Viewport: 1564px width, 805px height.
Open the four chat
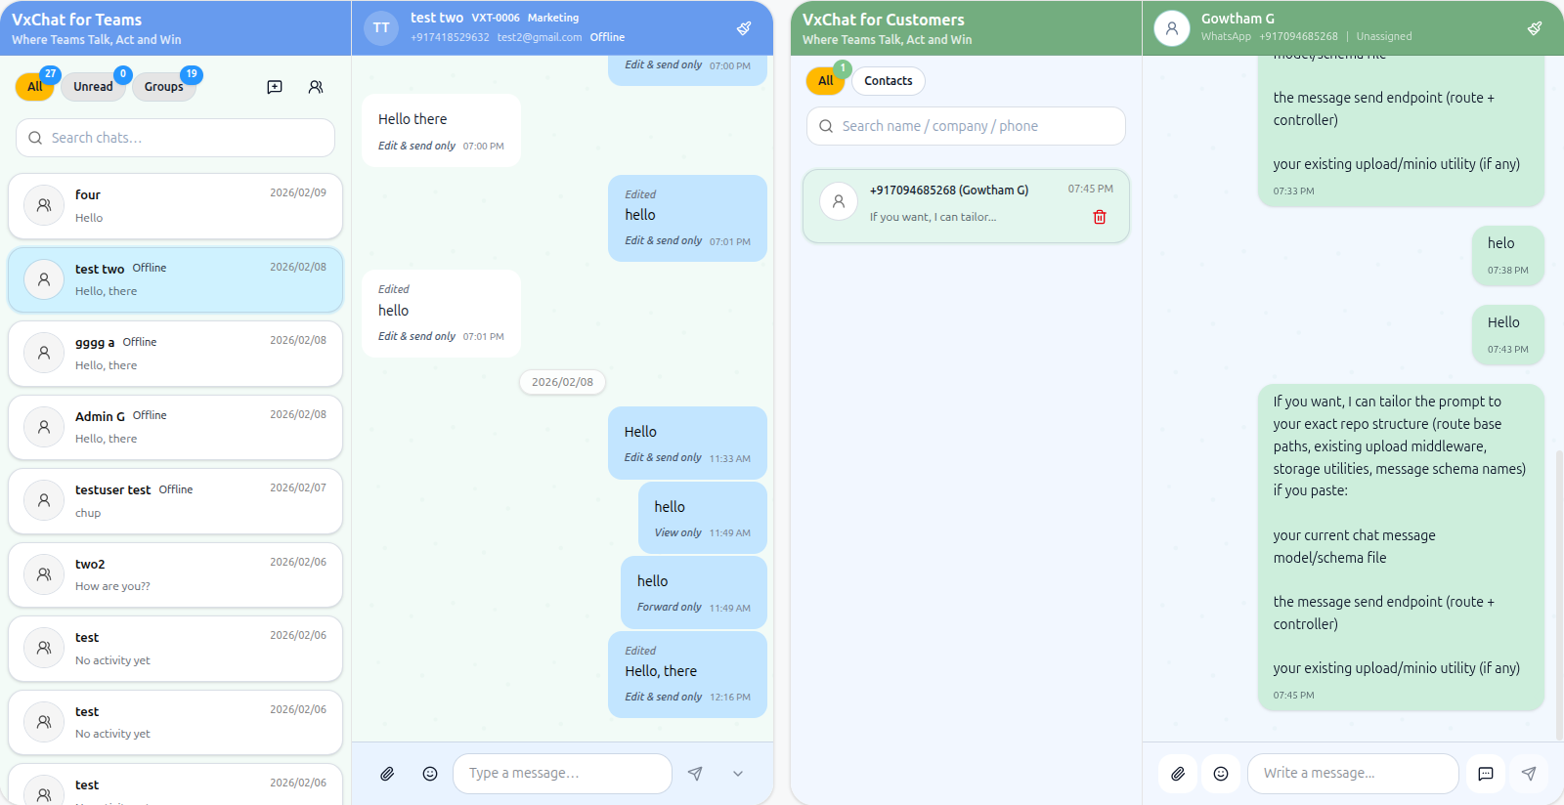coord(175,206)
